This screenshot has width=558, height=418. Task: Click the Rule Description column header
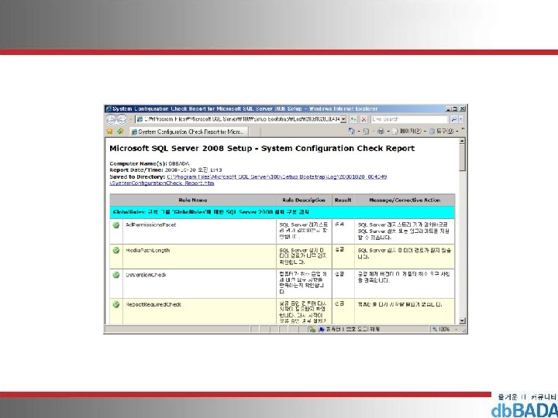tap(304, 200)
